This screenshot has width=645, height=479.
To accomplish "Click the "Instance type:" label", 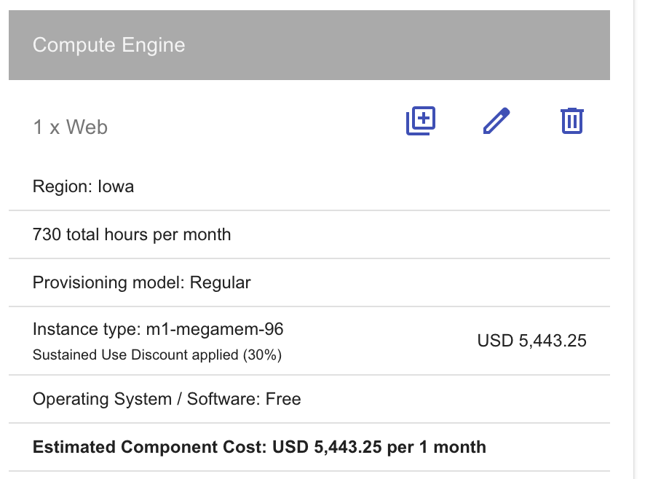I will click(87, 330).
